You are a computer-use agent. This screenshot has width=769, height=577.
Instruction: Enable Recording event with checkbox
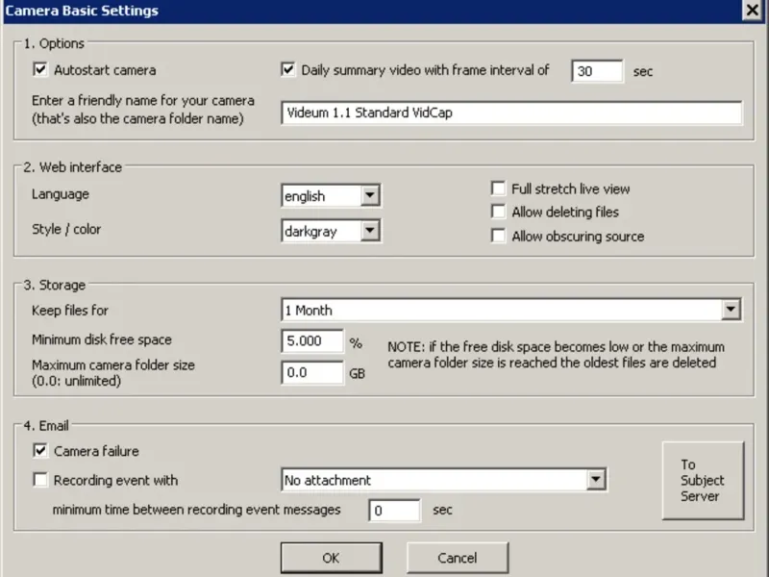coord(40,481)
